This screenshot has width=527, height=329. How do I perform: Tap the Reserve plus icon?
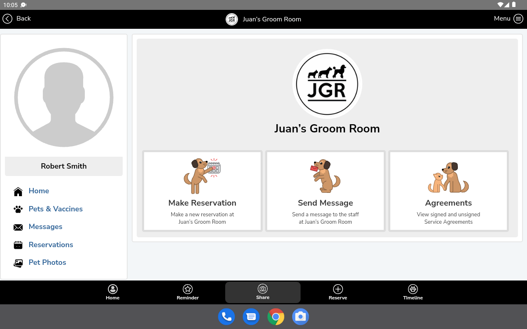[338, 289]
